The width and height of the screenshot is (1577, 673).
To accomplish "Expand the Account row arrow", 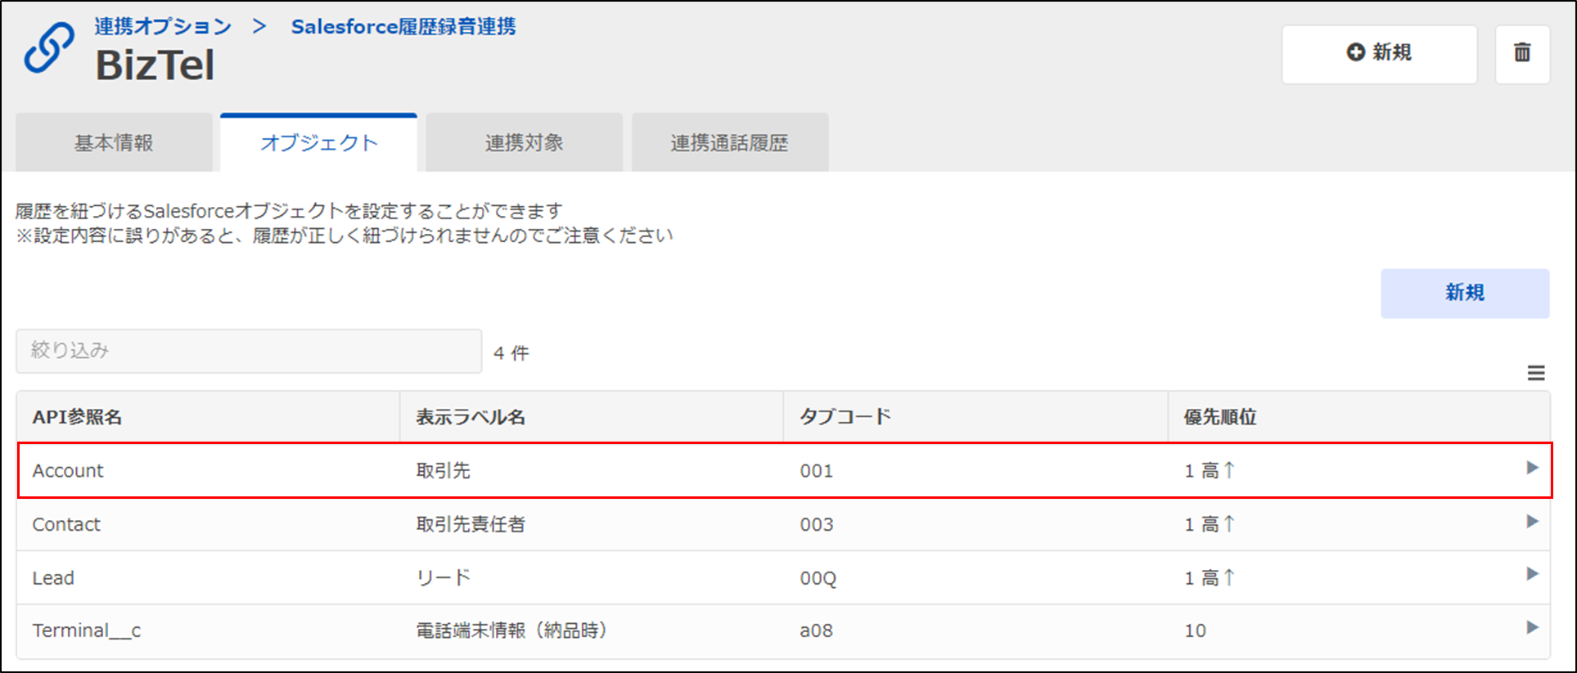I will [1532, 468].
